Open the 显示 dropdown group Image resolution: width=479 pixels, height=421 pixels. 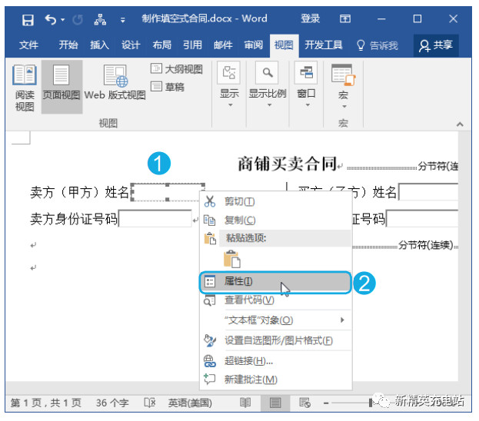tap(229, 85)
